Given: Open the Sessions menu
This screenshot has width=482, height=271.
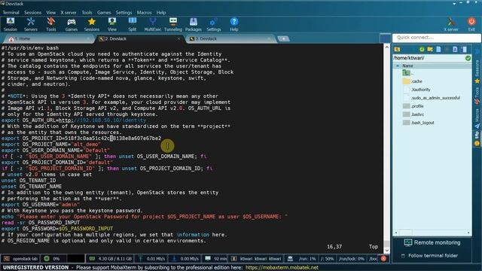Looking at the screenshot, I should [32, 13].
